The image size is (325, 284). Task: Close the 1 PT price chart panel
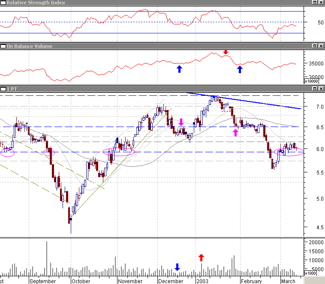tap(321, 89)
